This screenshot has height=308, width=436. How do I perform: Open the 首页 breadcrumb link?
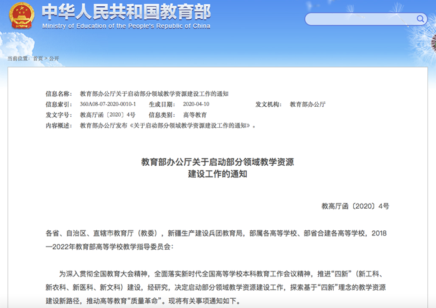pyautogui.click(x=38, y=58)
